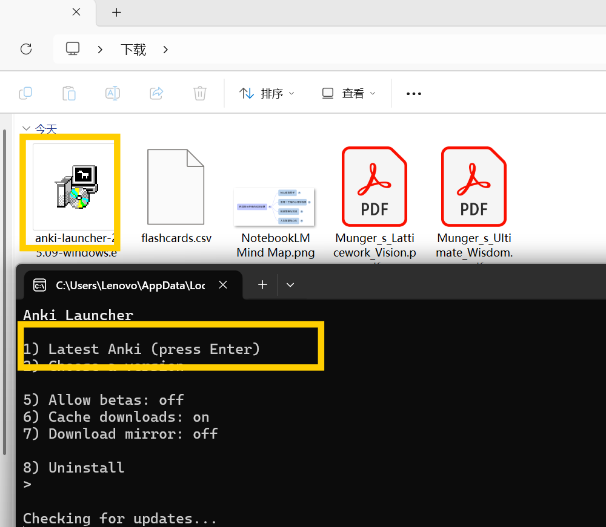Click the Share toolbar icon
The width and height of the screenshot is (606, 527).
(156, 93)
